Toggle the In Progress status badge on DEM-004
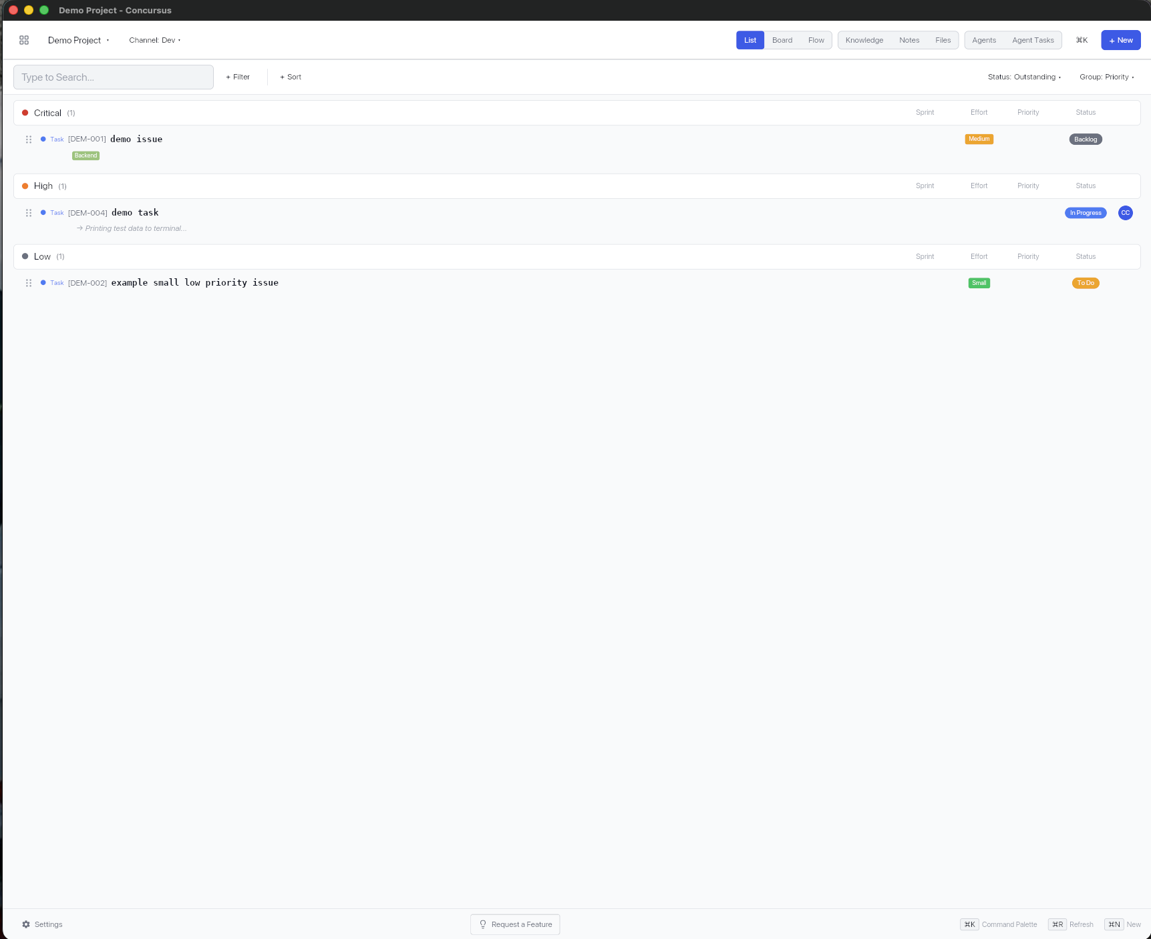The width and height of the screenshot is (1151, 939). 1086,212
